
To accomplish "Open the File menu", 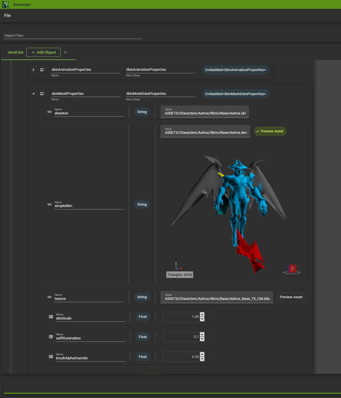I will tap(7, 15).
